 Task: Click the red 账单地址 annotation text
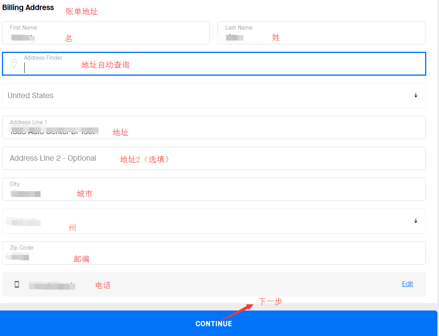point(82,12)
